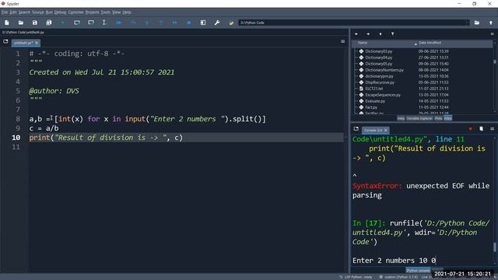498x280 pixels.
Task: Open Preferences wrench icon
Action: coord(217,23)
